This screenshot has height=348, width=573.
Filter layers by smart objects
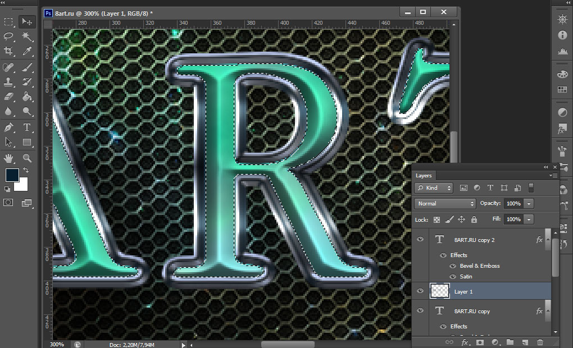pyautogui.click(x=517, y=187)
